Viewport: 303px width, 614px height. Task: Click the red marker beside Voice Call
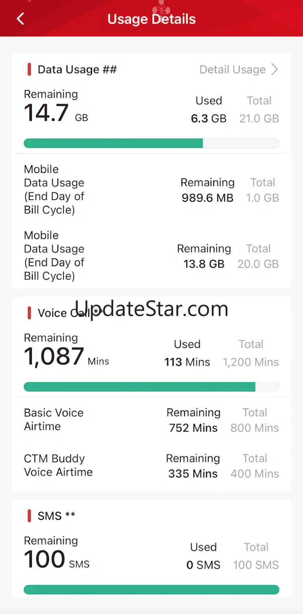point(29,313)
